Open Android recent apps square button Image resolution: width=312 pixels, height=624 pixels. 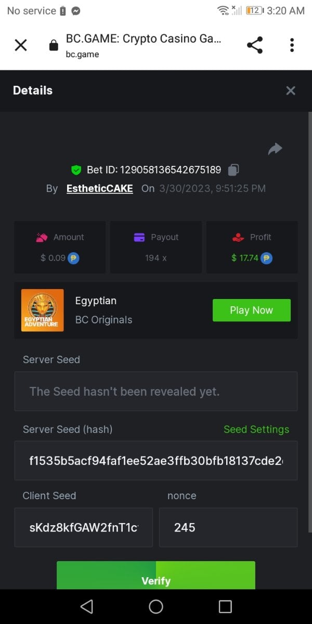(x=225, y=606)
